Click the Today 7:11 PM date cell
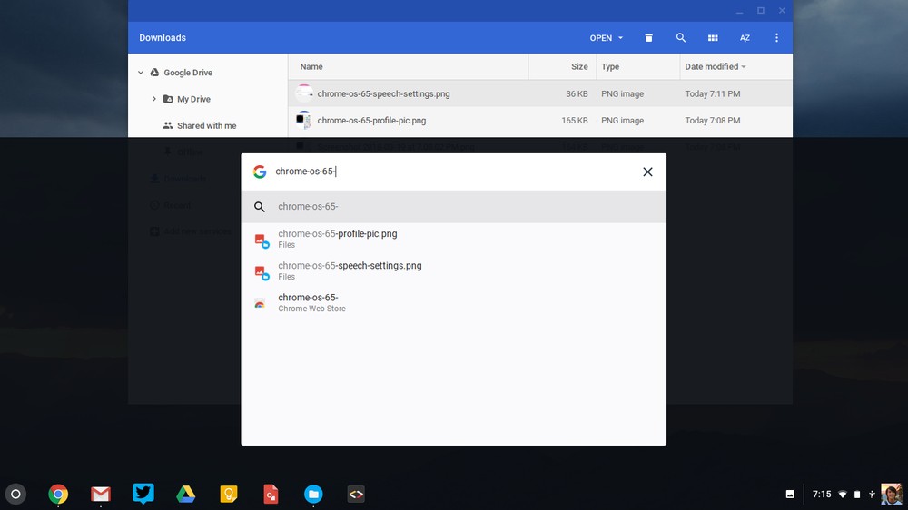 coord(712,93)
